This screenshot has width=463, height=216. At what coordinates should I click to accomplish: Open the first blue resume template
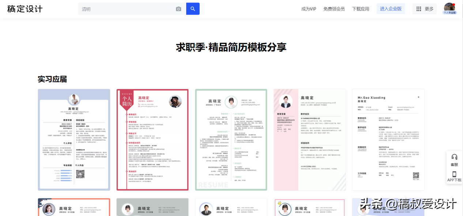[74, 139]
